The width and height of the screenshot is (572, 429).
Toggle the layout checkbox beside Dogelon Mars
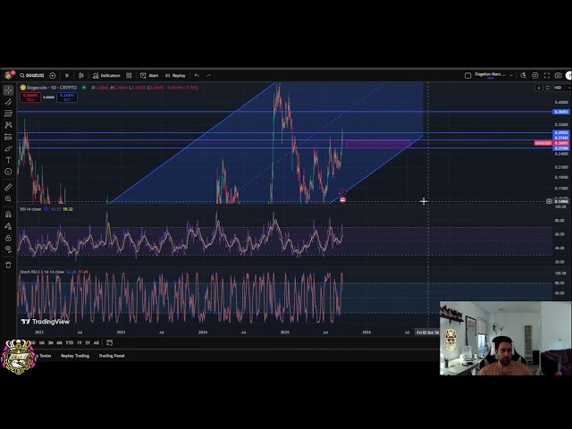tap(468, 75)
